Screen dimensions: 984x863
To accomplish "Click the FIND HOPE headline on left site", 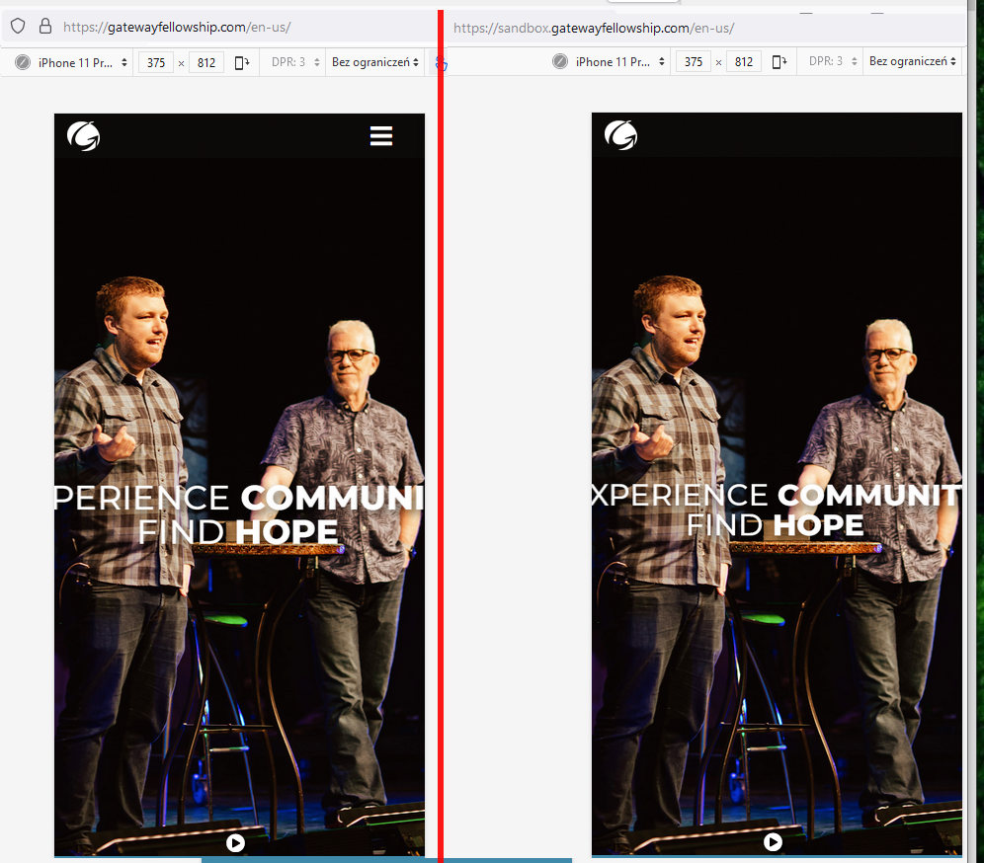I will 238,532.
